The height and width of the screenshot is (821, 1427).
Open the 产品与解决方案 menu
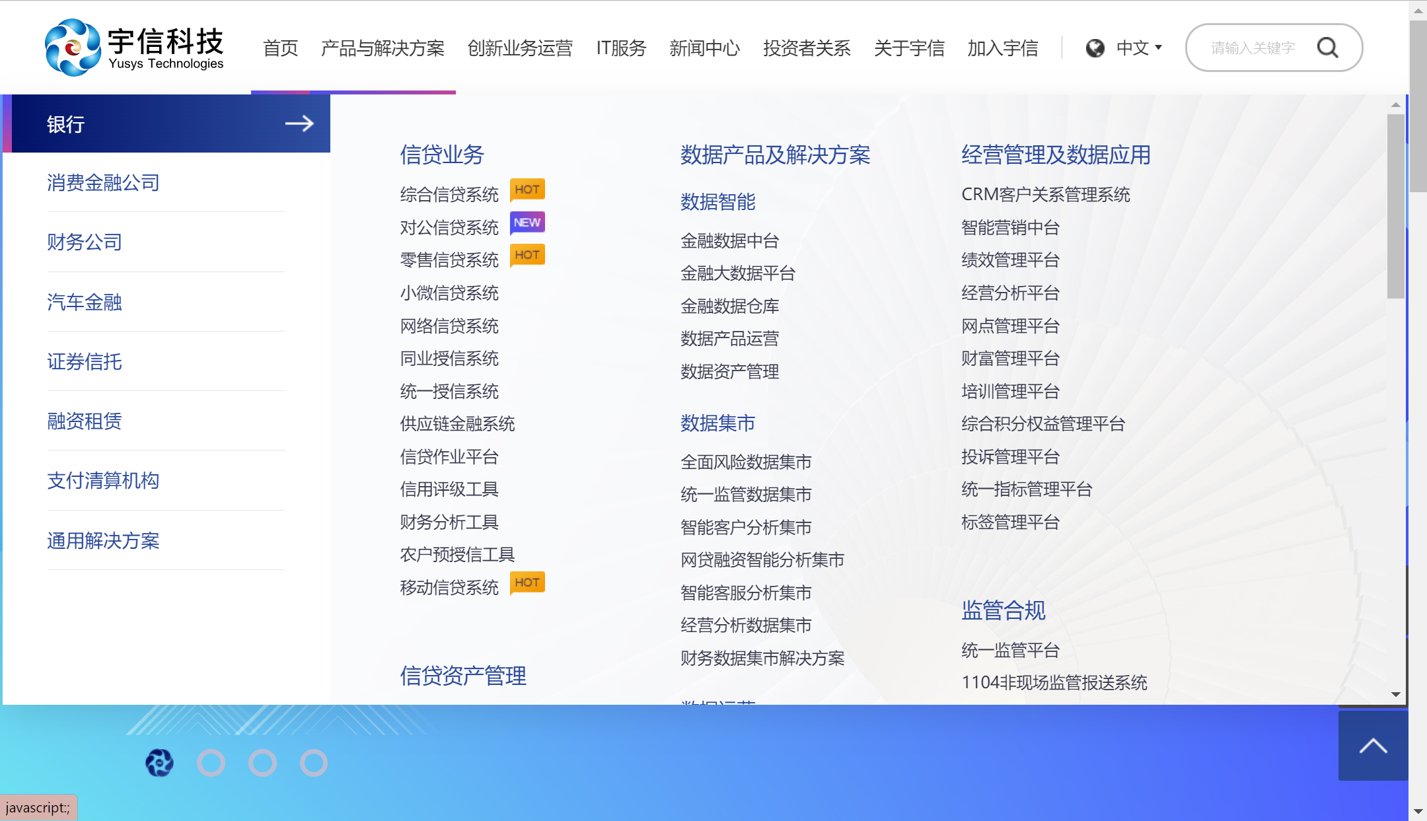[383, 48]
